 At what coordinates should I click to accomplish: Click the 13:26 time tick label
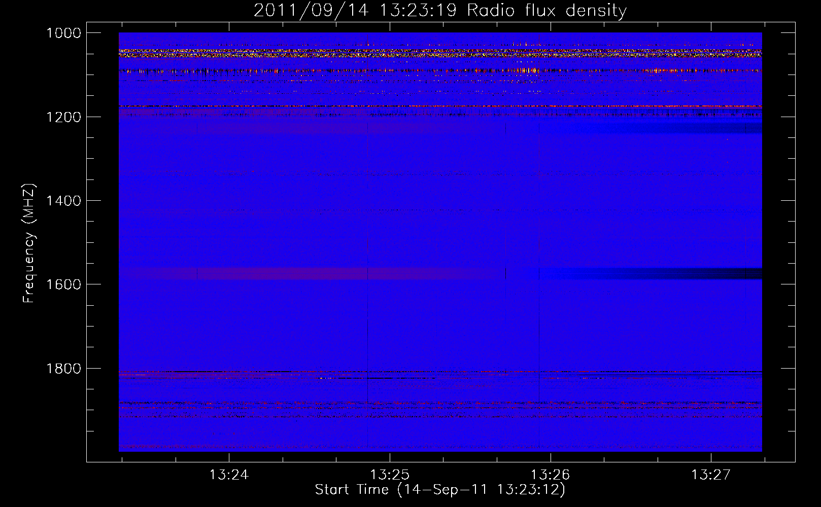(x=551, y=475)
